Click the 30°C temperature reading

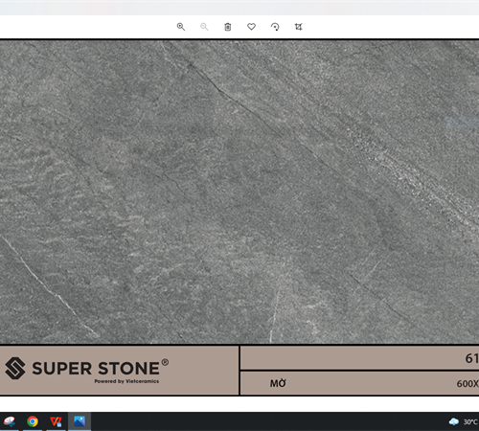(470, 422)
